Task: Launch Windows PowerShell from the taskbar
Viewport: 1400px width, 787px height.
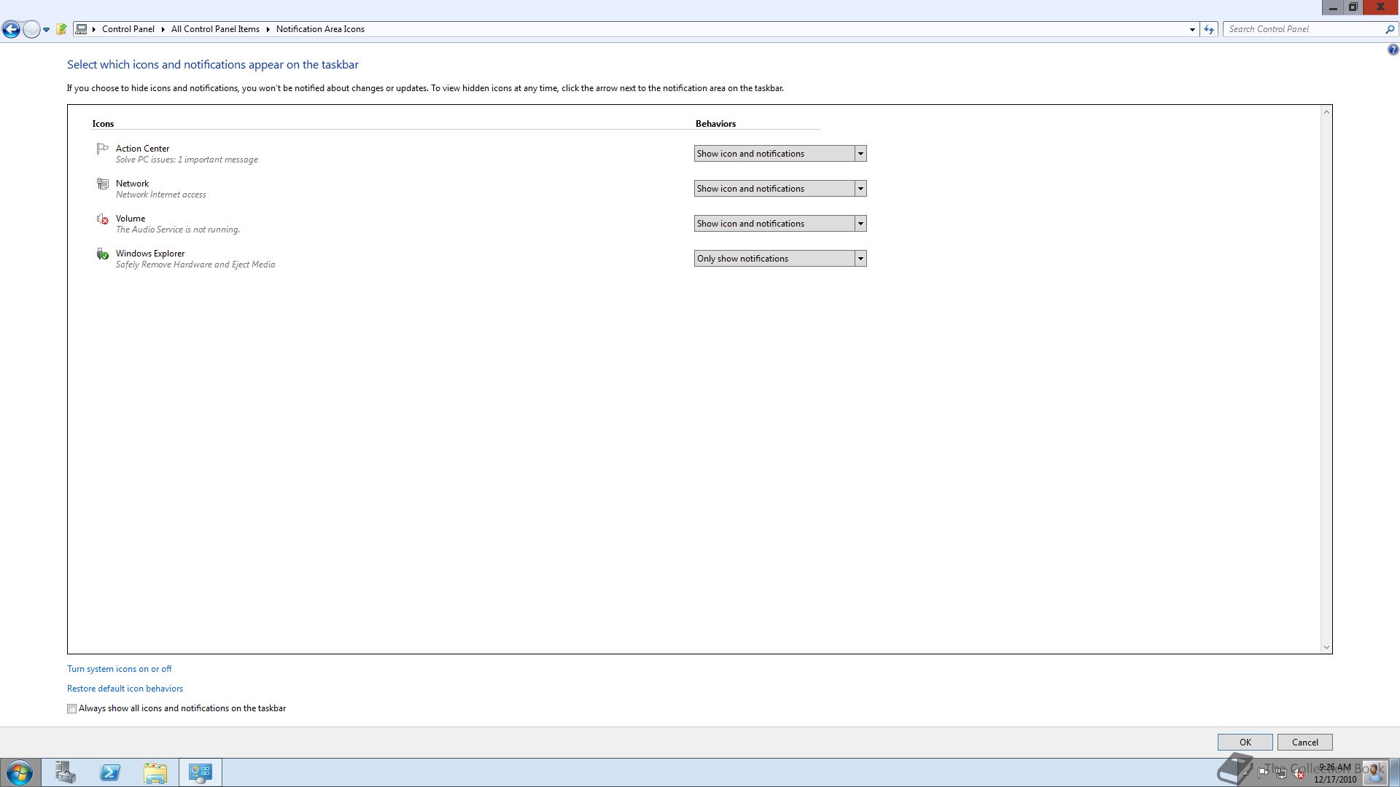Action: [110, 772]
